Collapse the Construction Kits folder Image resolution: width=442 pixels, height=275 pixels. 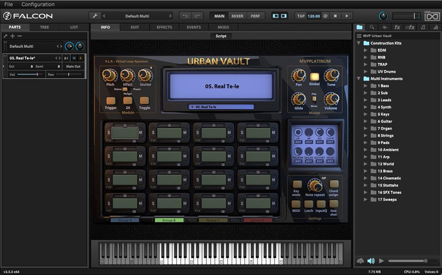click(358, 43)
